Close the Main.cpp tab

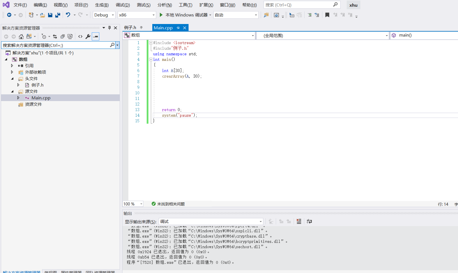[x=185, y=28]
